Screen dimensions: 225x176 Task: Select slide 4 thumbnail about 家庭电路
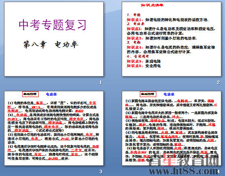coord(172,128)
